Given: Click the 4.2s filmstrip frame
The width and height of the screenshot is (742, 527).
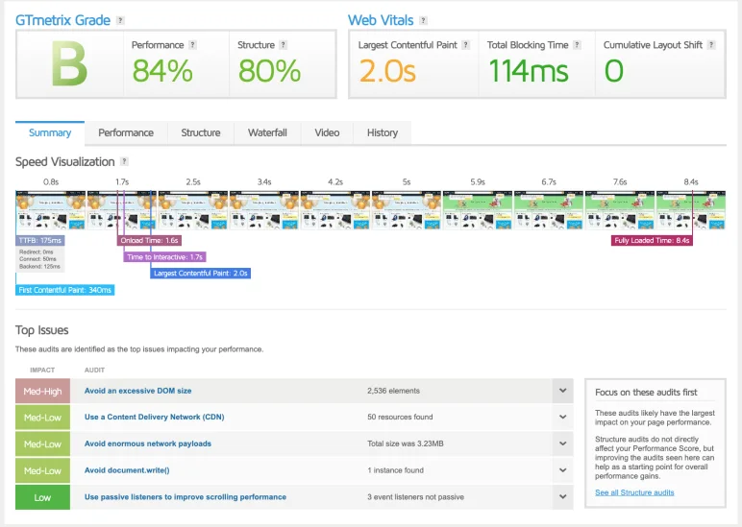Looking at the screenshot, I should 335,210.
